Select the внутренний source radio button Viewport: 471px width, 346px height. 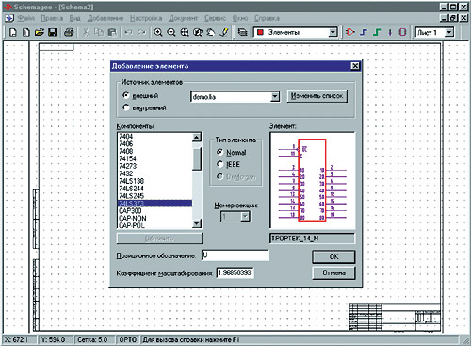click(x=126, y=107)
